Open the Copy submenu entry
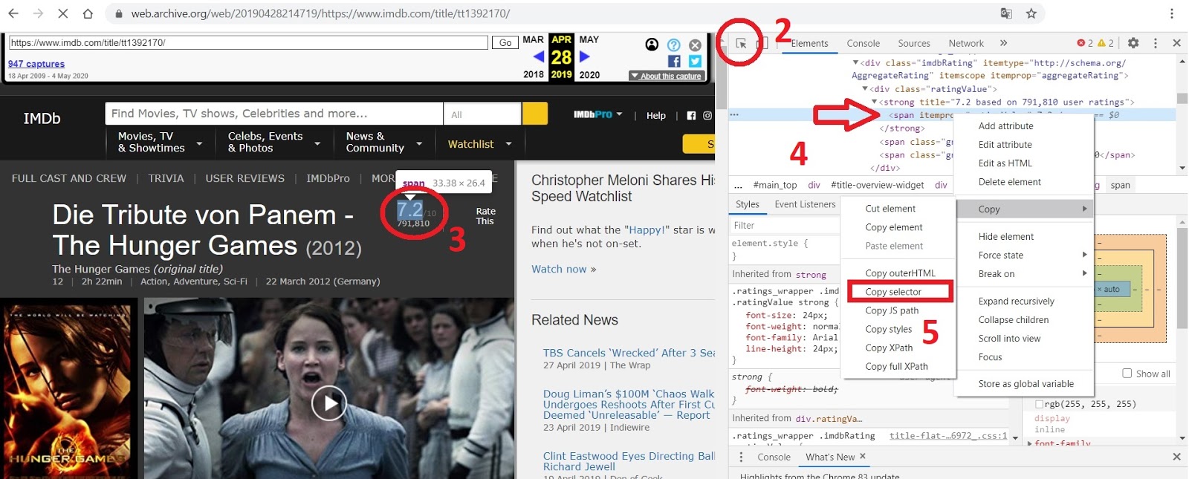This screenshot has width=1189, height=479. [1025, 209]
